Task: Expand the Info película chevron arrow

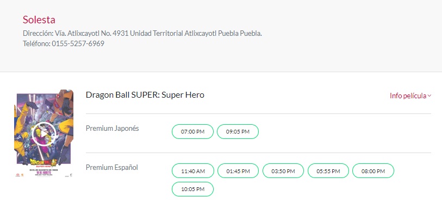Action: coord(429,96)
